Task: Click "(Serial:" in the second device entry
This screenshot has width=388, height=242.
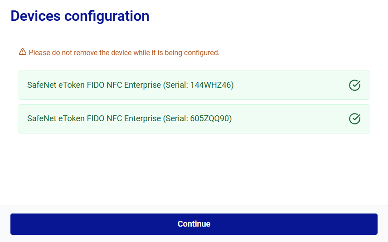Action: [x=175, y=119]
